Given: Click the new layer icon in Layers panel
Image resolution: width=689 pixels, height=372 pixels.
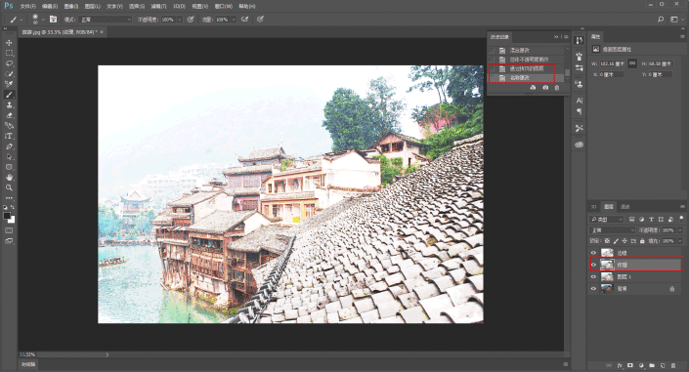Looking at the screenshot, I should (663, 365).
